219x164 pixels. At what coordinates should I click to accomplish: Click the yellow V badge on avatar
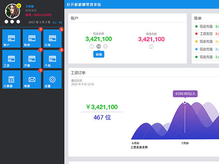click(x=19, y=6)
